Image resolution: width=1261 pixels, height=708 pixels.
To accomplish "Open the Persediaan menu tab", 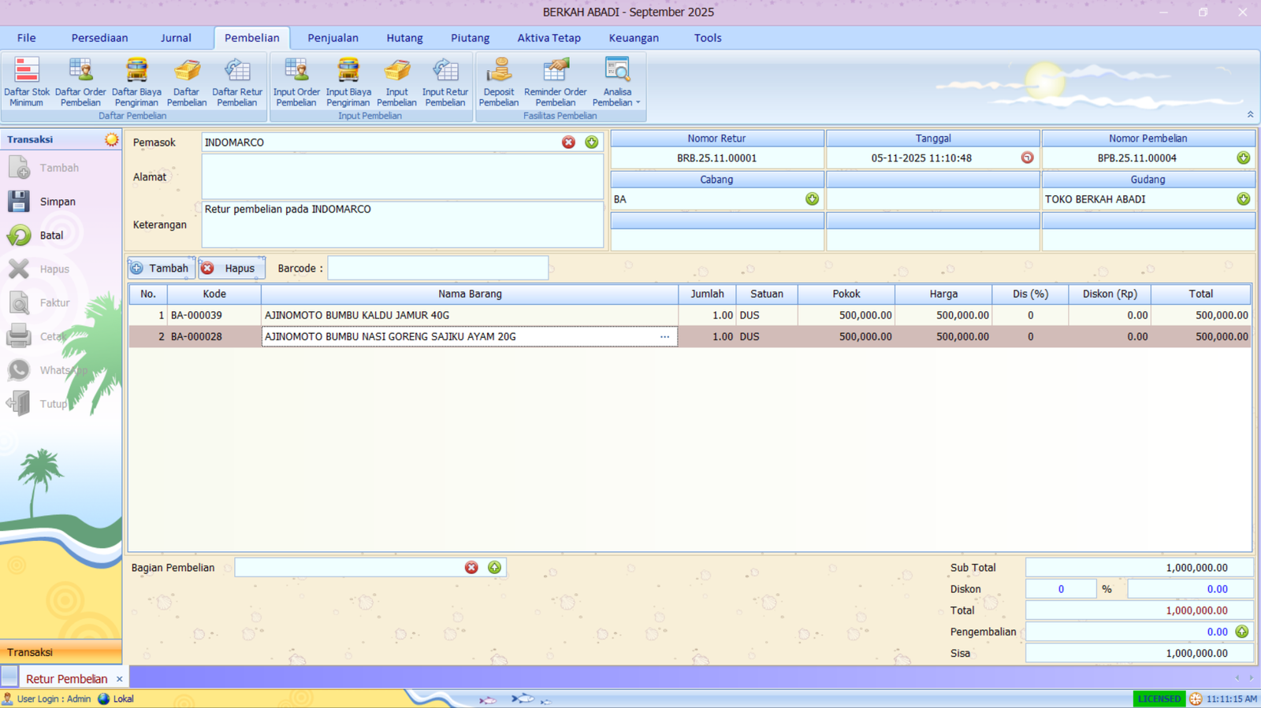I will 99,38.
